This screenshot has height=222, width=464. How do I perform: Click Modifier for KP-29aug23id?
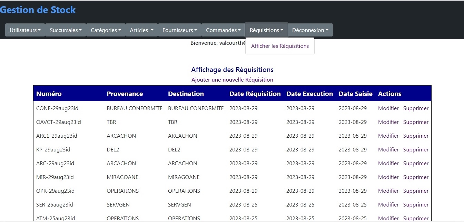388,150
